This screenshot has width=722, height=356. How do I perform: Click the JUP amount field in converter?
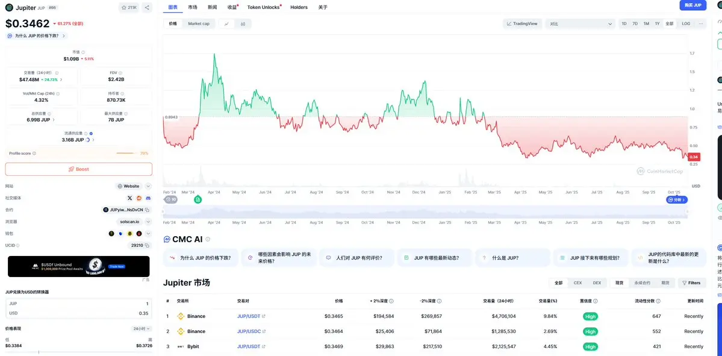(79, 304)
